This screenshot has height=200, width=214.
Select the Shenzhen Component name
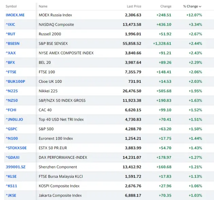58,167
